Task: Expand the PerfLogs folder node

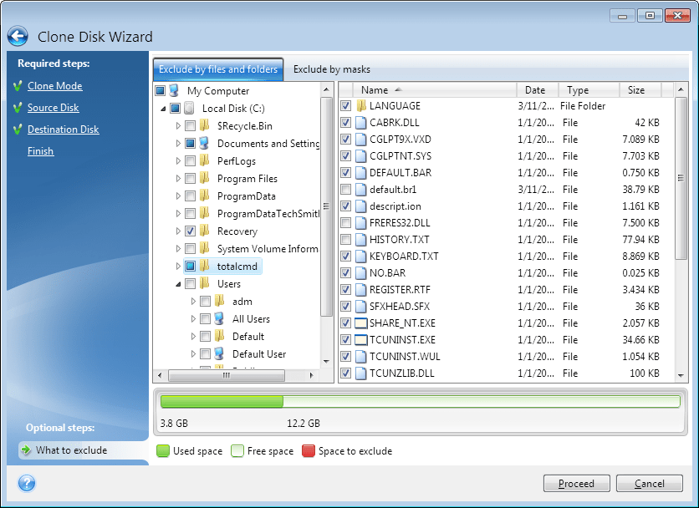Action: pos(178,161)
